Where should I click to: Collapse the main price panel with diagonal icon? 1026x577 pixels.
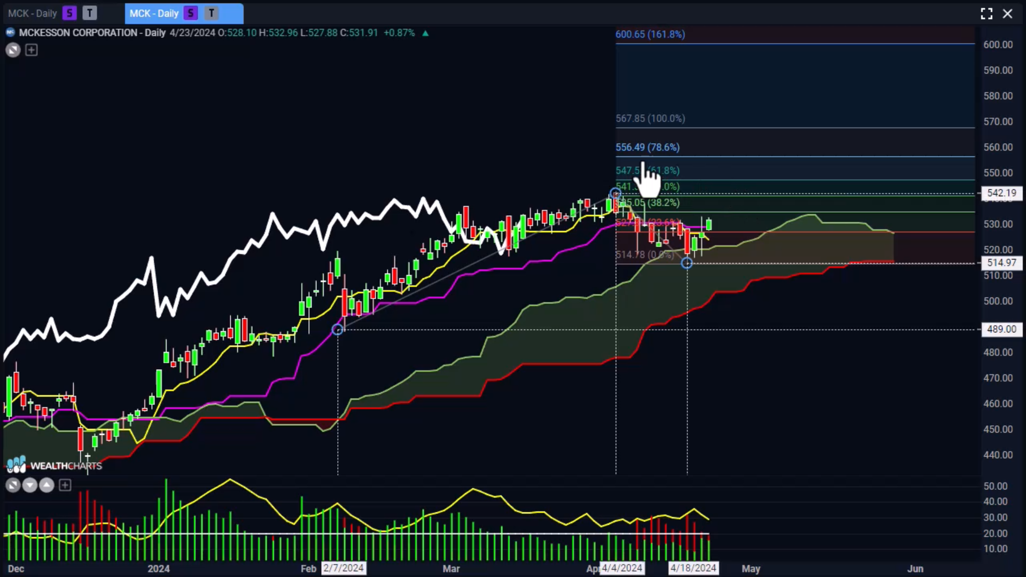pyautogui.click(x=13, y=50)
